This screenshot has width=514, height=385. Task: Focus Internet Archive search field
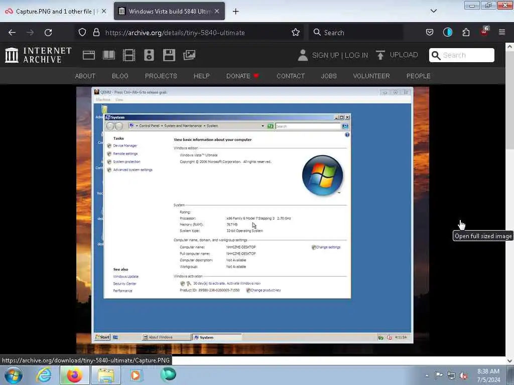462,55
